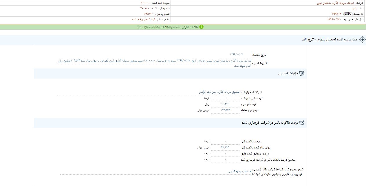366x186 pixels.
Task: Click the شرکت تحصیل شده label
Action: tap(251, 92)
